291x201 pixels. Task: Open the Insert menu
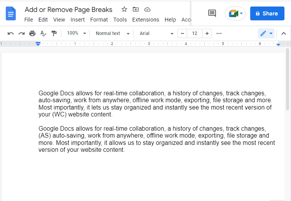(x=78, y=20)
